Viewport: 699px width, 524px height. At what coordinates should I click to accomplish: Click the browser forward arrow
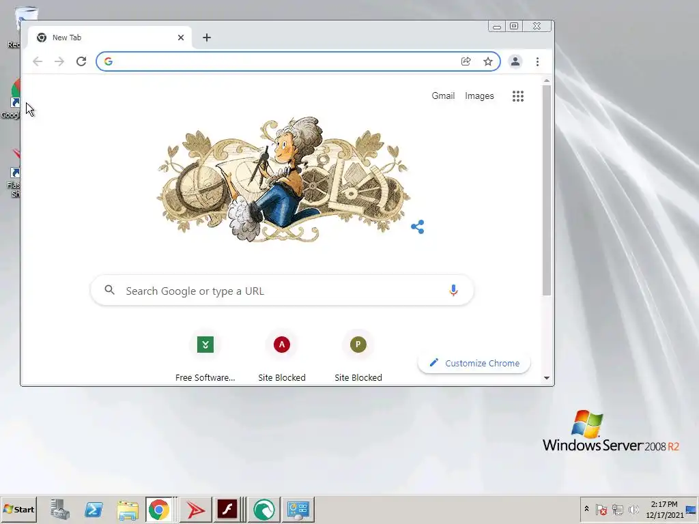click(x=59, y=61)
